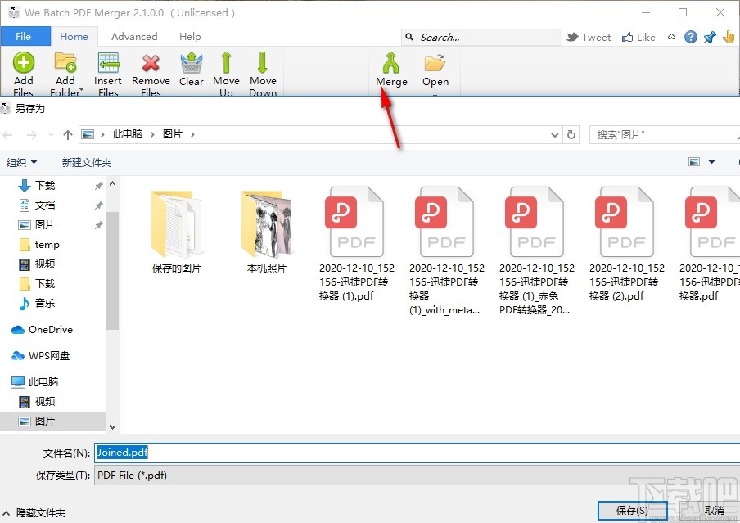Toggle the pin next to 文档

point(97,205)
